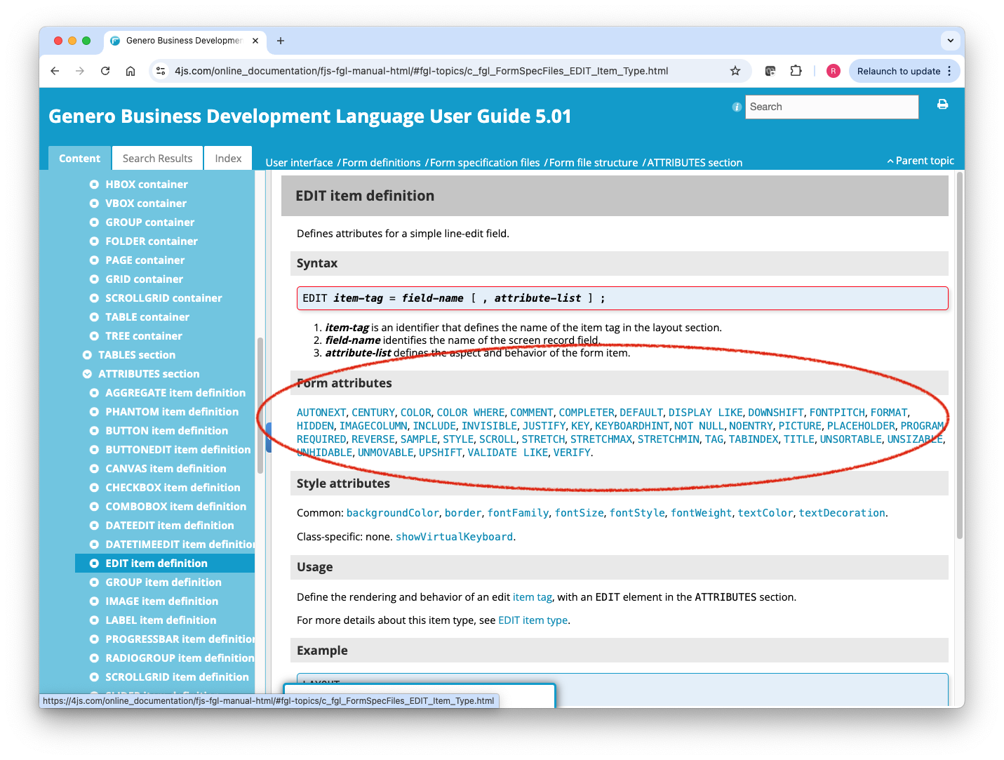Open VBOX container topic

point(146,204)
